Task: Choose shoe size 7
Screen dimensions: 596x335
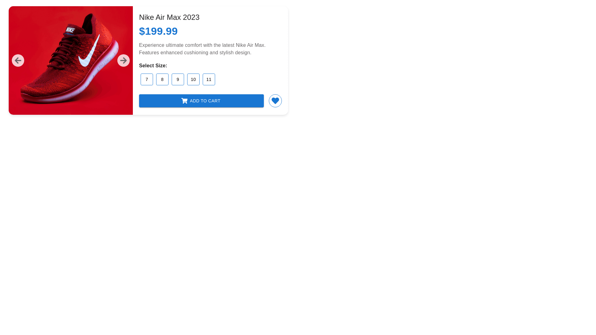Action: (147, 79)
